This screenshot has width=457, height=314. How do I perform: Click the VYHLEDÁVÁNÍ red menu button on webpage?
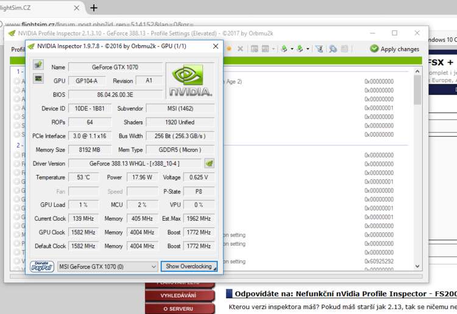(x=179, y=295)
